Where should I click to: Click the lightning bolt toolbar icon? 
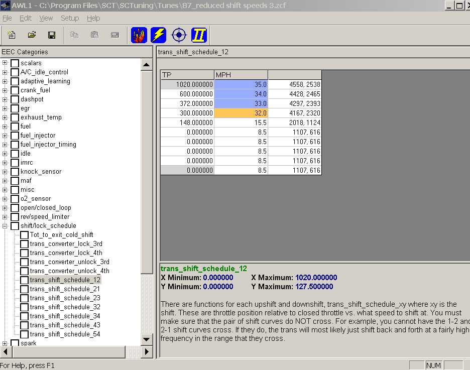pyautogui.click(x=159, y=35)
